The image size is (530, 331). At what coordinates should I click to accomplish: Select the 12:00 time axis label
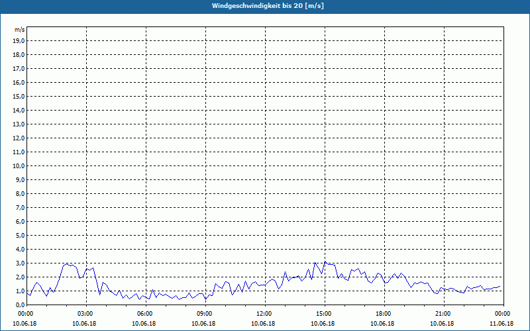pyautogui.click(x=264, y=313)
